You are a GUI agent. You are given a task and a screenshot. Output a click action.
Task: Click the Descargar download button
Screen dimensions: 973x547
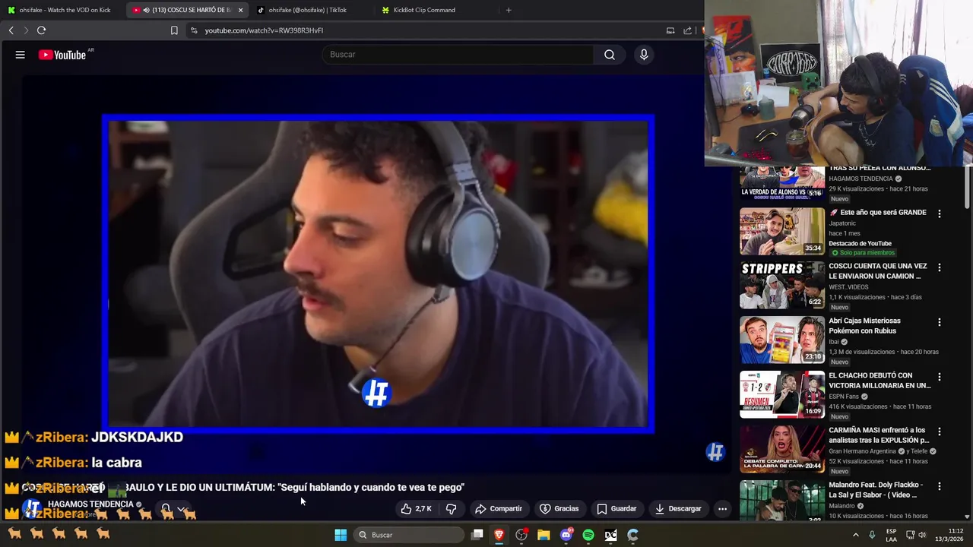678,509
